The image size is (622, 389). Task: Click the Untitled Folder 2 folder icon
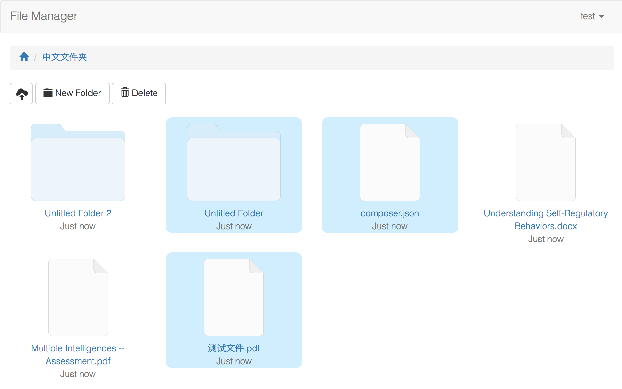78,163
